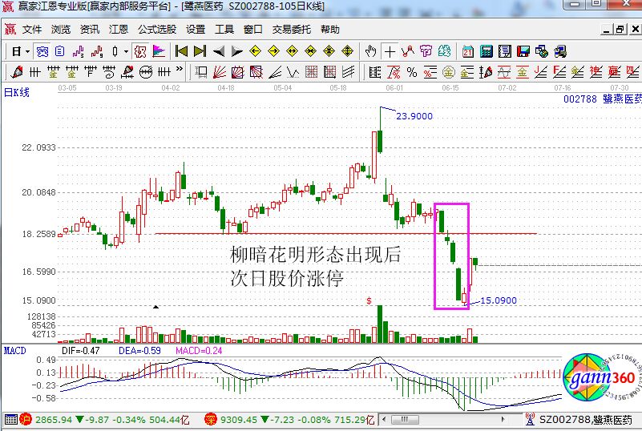Expand the candlestick type dropdown arrow
The image size is (642, 431).
coord(126,51)
